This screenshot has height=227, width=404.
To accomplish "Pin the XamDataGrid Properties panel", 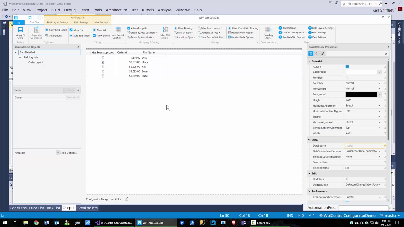I will tap(388, 47).
